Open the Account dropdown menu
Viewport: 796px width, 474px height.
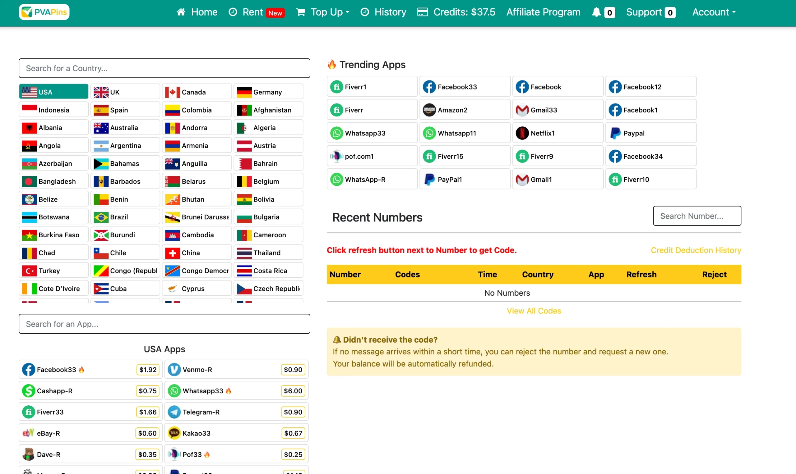pos(714,12)
